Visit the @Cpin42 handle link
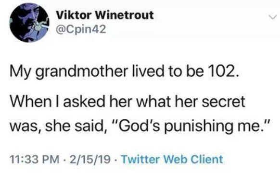 81,29
